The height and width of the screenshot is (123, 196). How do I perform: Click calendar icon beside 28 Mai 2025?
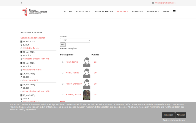click(21, 52)
